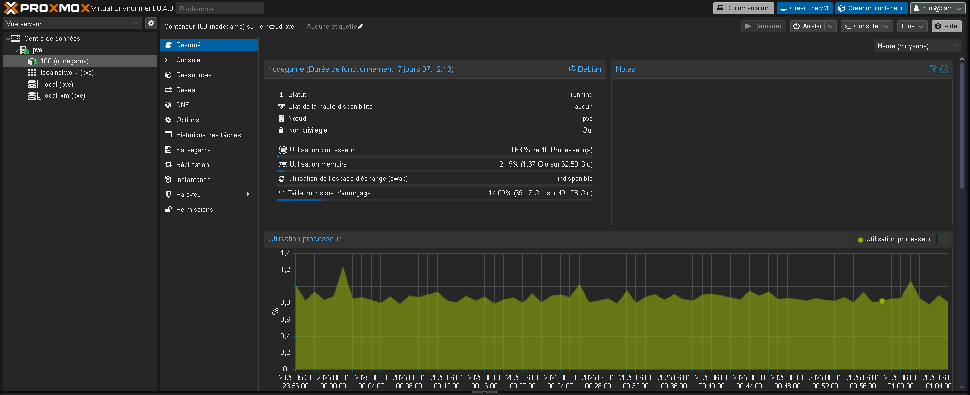The image size is (970, 395).
Task: Toggle the Utilisation processeur legend series
Action: coord(895,239)
